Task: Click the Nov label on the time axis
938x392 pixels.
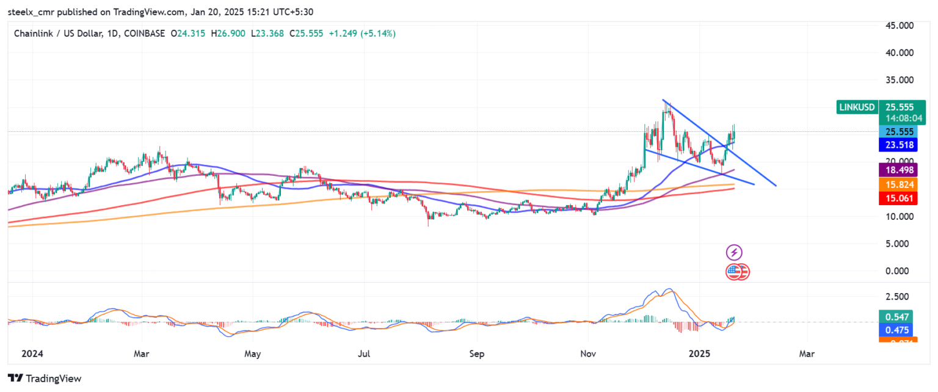Action: tap(587, 353)
